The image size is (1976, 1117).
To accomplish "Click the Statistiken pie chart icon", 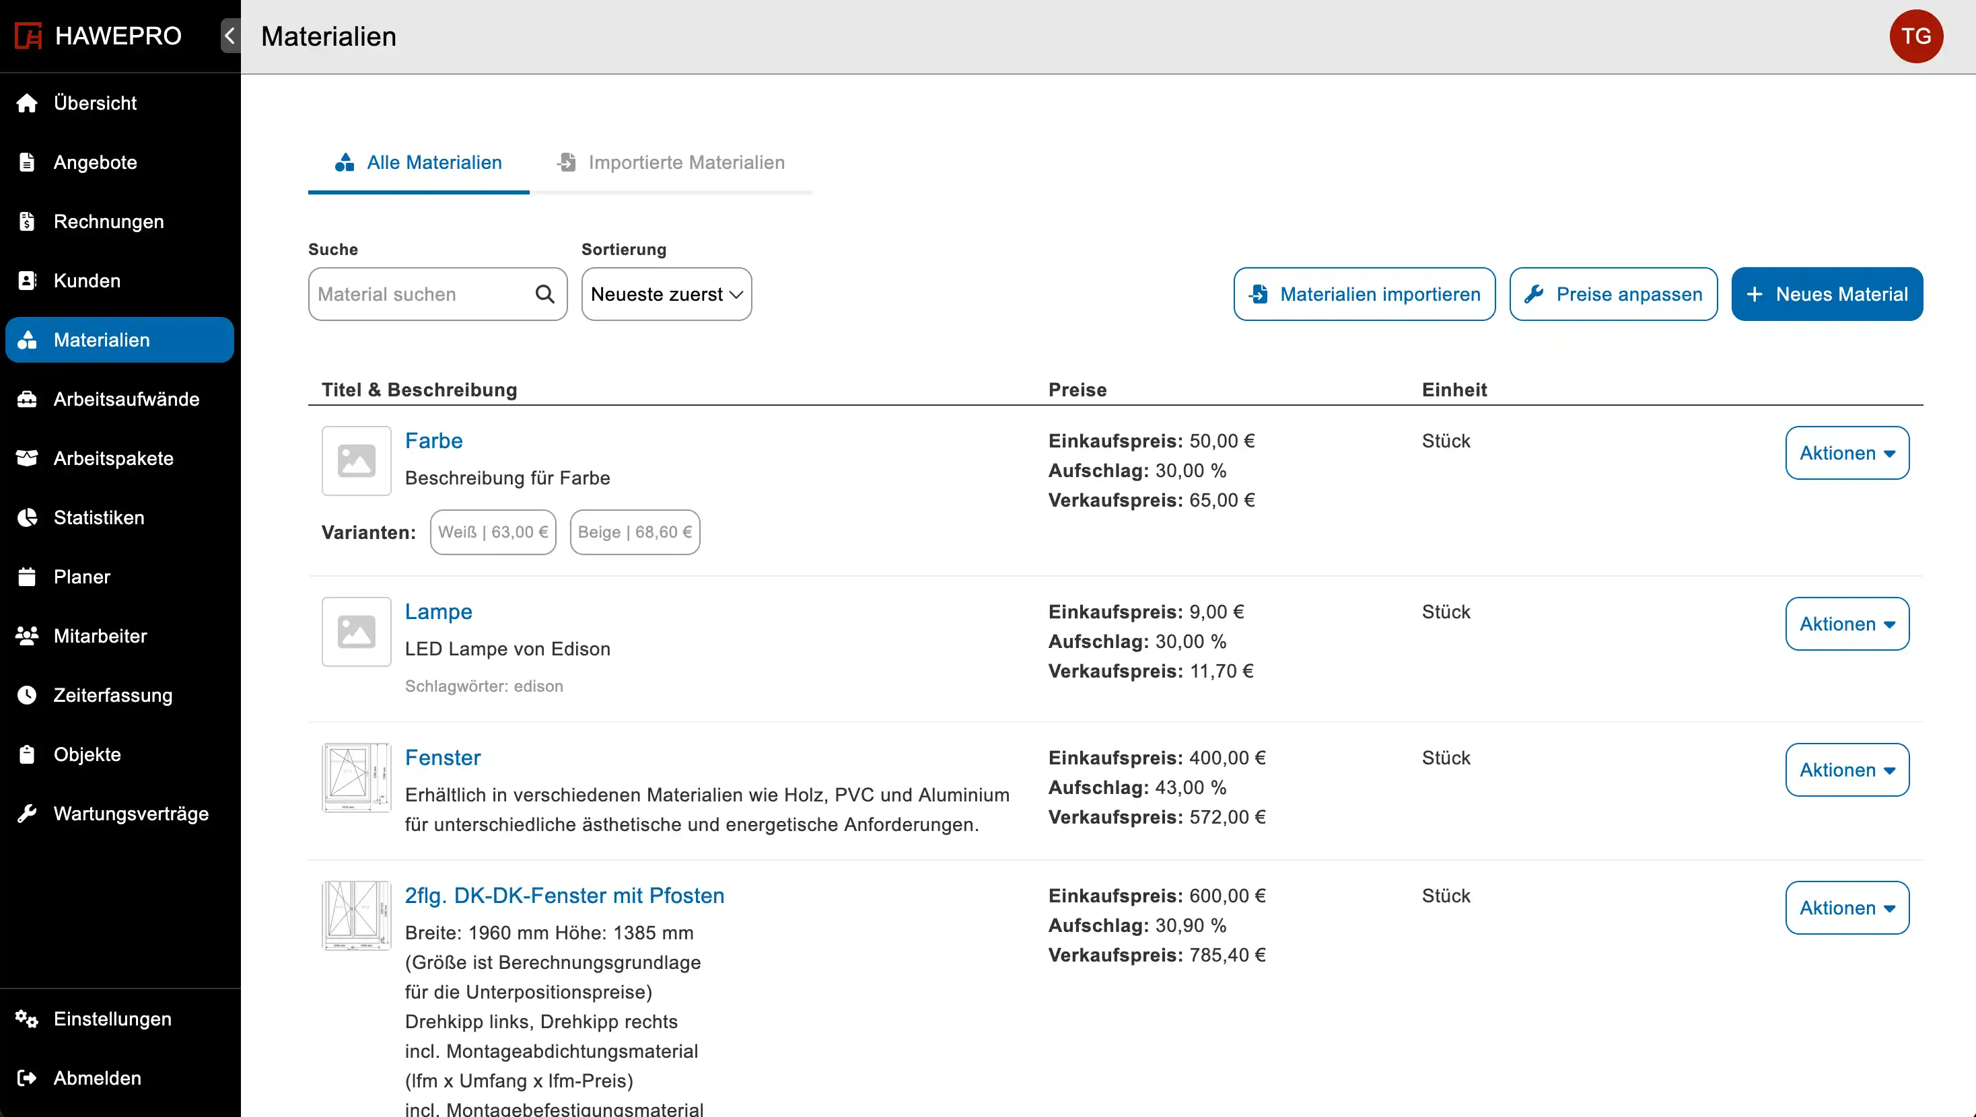I will point(27,518).
